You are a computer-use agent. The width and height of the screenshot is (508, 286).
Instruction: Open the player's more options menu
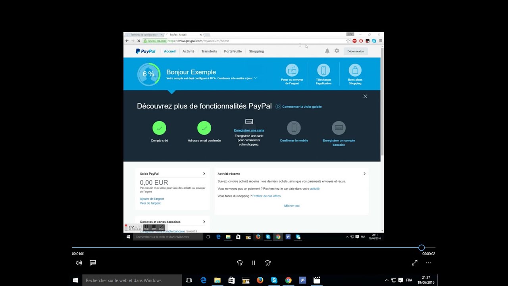[x=429, y=263]
